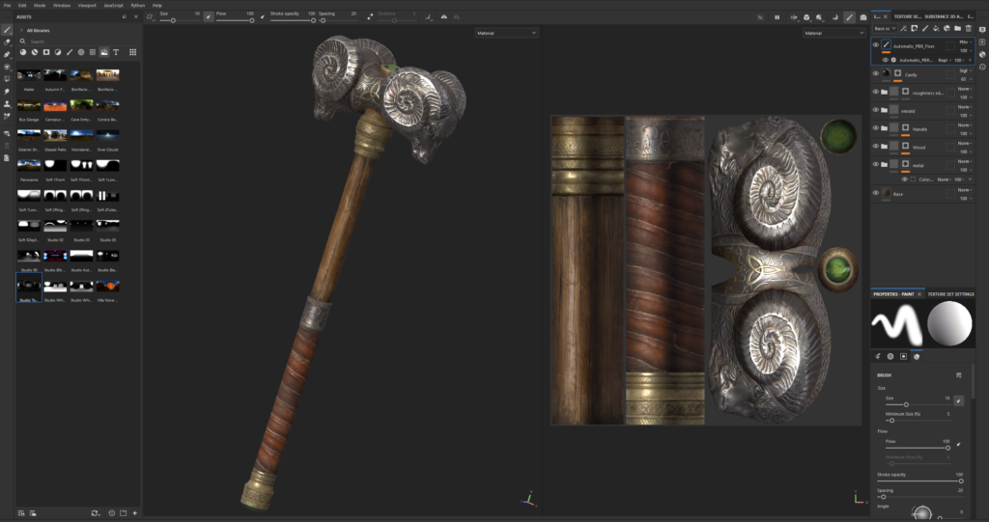Open the Base color channel dropdown
Image resolution: width=989 pixels, height=522 pixels.
click(883, 29)
